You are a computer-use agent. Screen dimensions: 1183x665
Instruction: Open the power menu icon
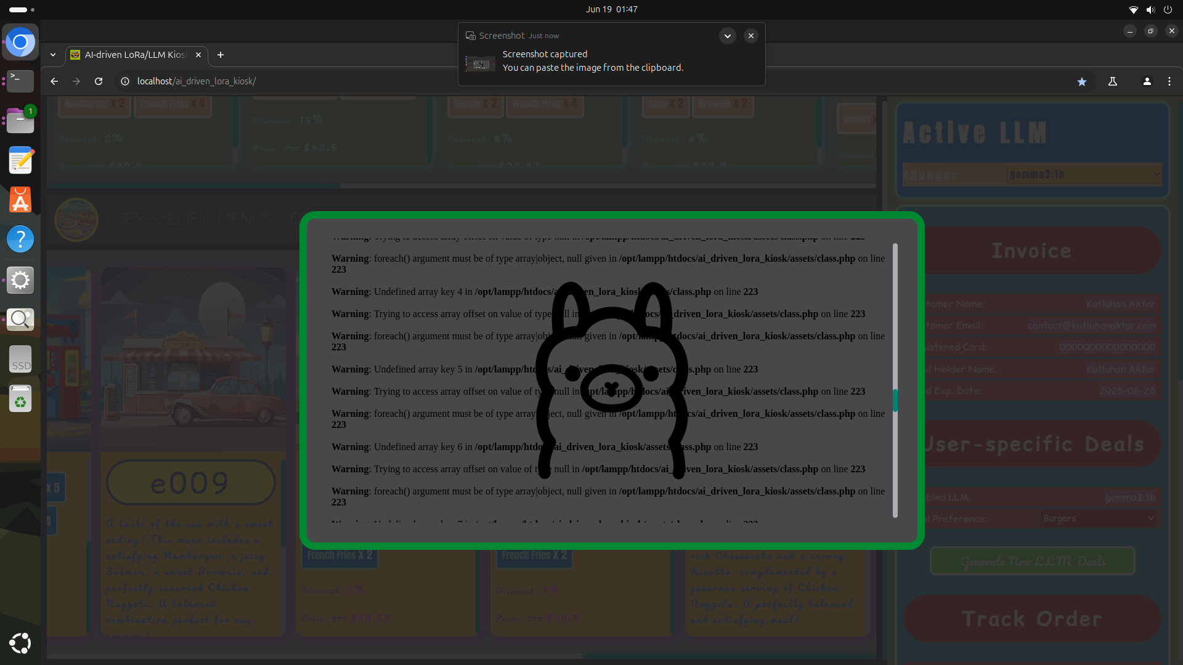pyautogui.click(x=1168, y=9)
